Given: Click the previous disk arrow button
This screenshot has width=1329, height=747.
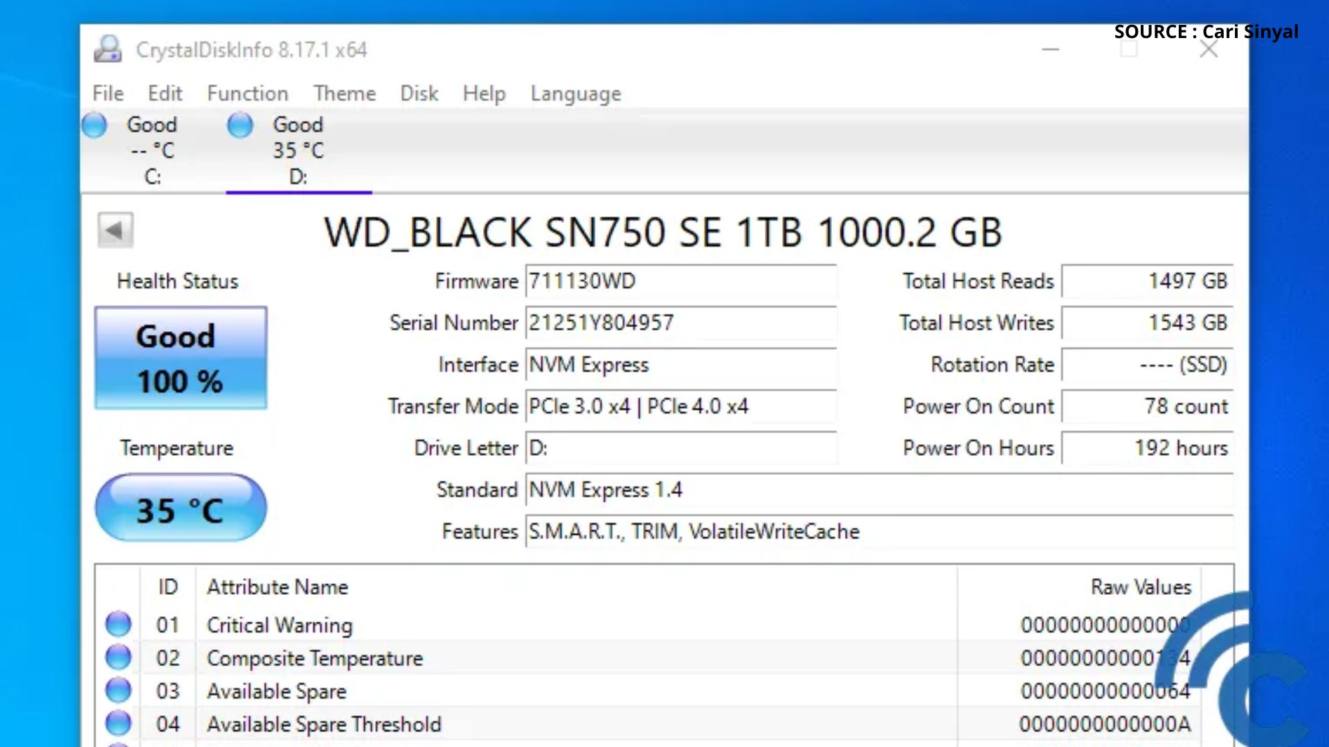Looking at the screenshot, I should 115,230.
